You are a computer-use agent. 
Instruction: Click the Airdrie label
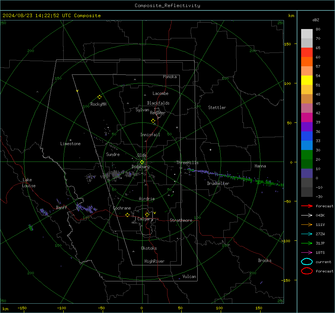pos(147,199)
